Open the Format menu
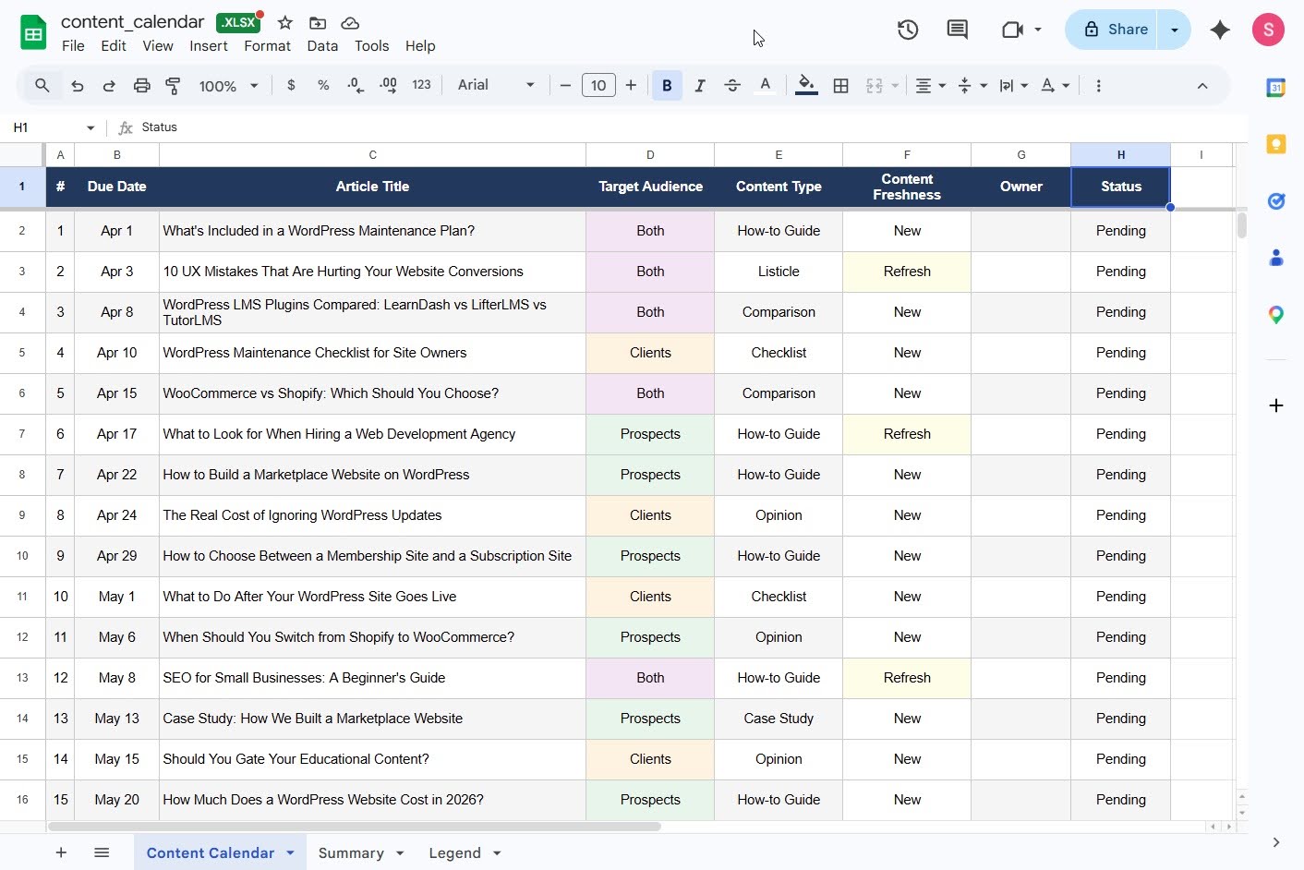 coord(268,46)
